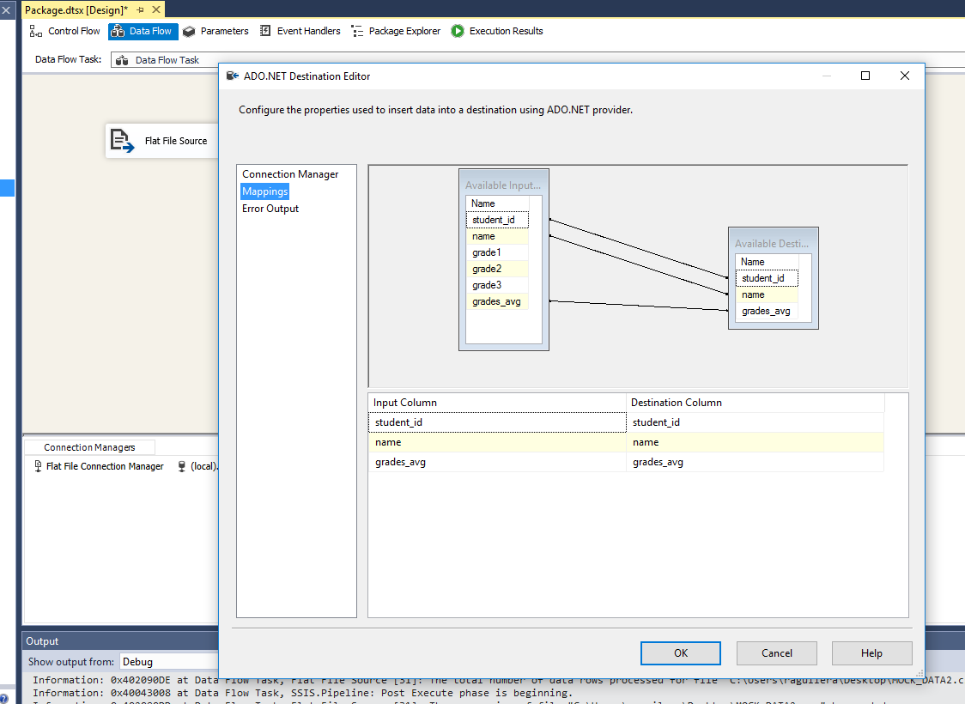The width and height of the screenshot is (965, 704).
Task: Click Cancel in the Destination Editor
Action: (777, 653)
